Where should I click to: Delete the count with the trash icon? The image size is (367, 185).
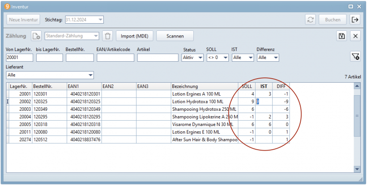click(x=107, y=36)
